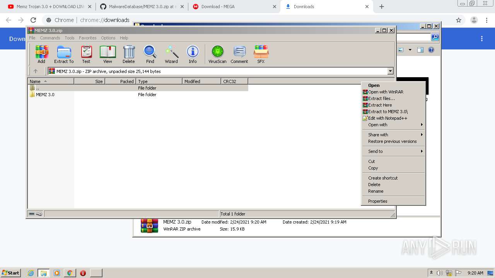Open Internet Explorer from taskbar
Viewport: 495px width, 278px height.
[31, 273]
